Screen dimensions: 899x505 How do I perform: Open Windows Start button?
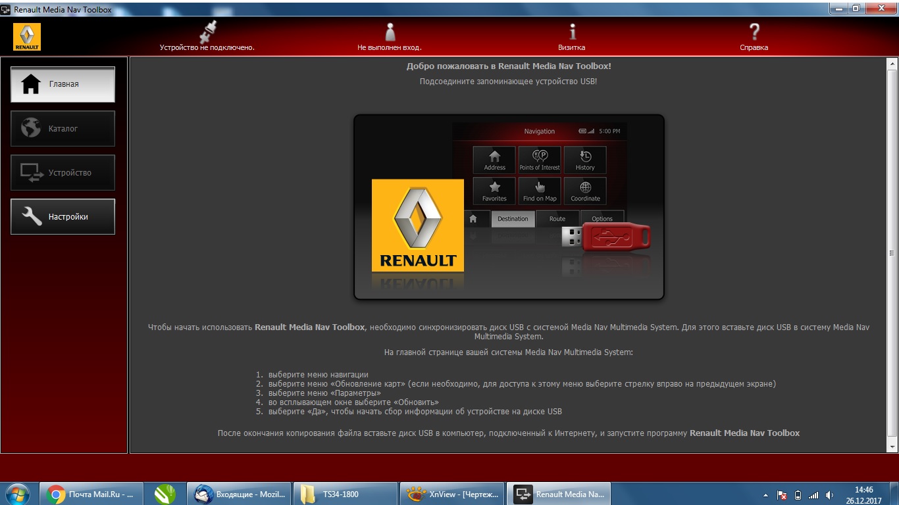click(17, 494)
